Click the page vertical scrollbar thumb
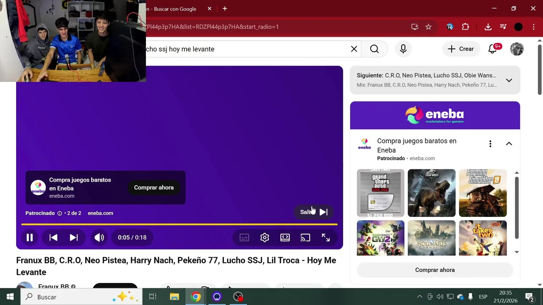543x305 pixels. pos(540,69)
